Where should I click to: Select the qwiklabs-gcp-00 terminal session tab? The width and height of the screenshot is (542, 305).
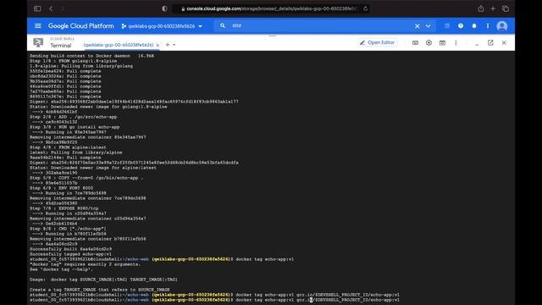coord(119,45)
